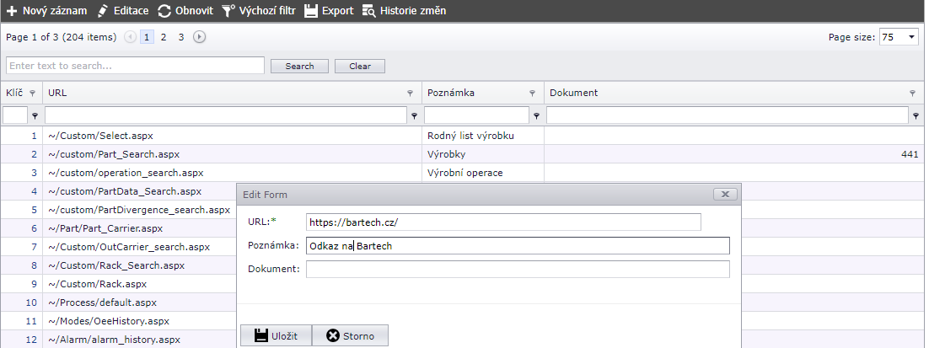Open the Dokument column header filter
The image size is (929, 348).
(912, 94)
